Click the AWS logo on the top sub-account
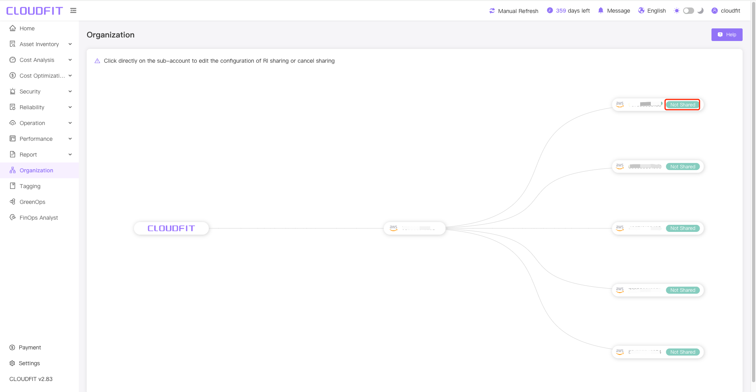 click(x=620, y=105)
